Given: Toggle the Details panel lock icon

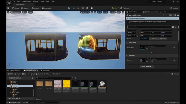Looking at the screenshot, I should (x=178, y=15).
